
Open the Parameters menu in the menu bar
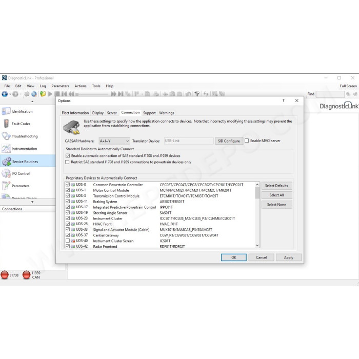click(60, 86)
